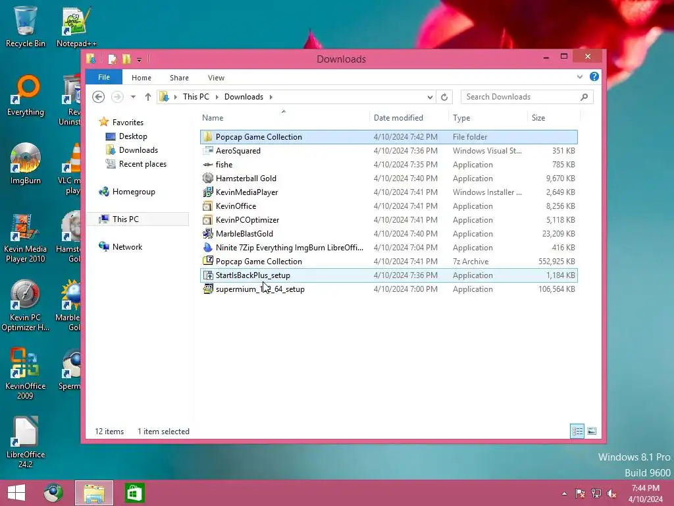Image resolution: width=674 pixels, height=506 pixels.
Task: Select the Popcap Game Collection 7z Archive
Action: coord(388,261)
